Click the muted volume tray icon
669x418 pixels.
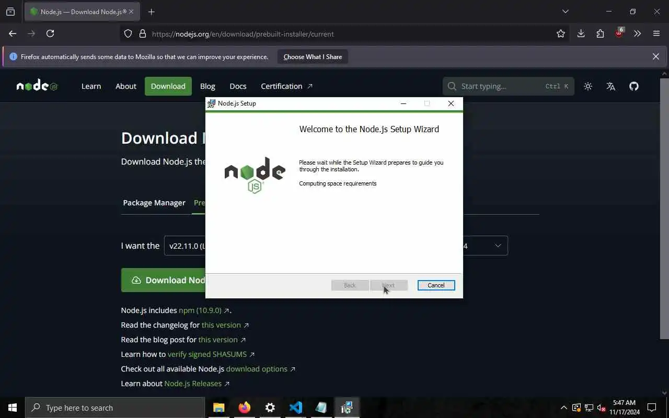coord(601,408)
